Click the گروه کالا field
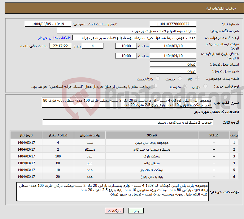Viewport: 244px width, 219px height. [128, 122]
